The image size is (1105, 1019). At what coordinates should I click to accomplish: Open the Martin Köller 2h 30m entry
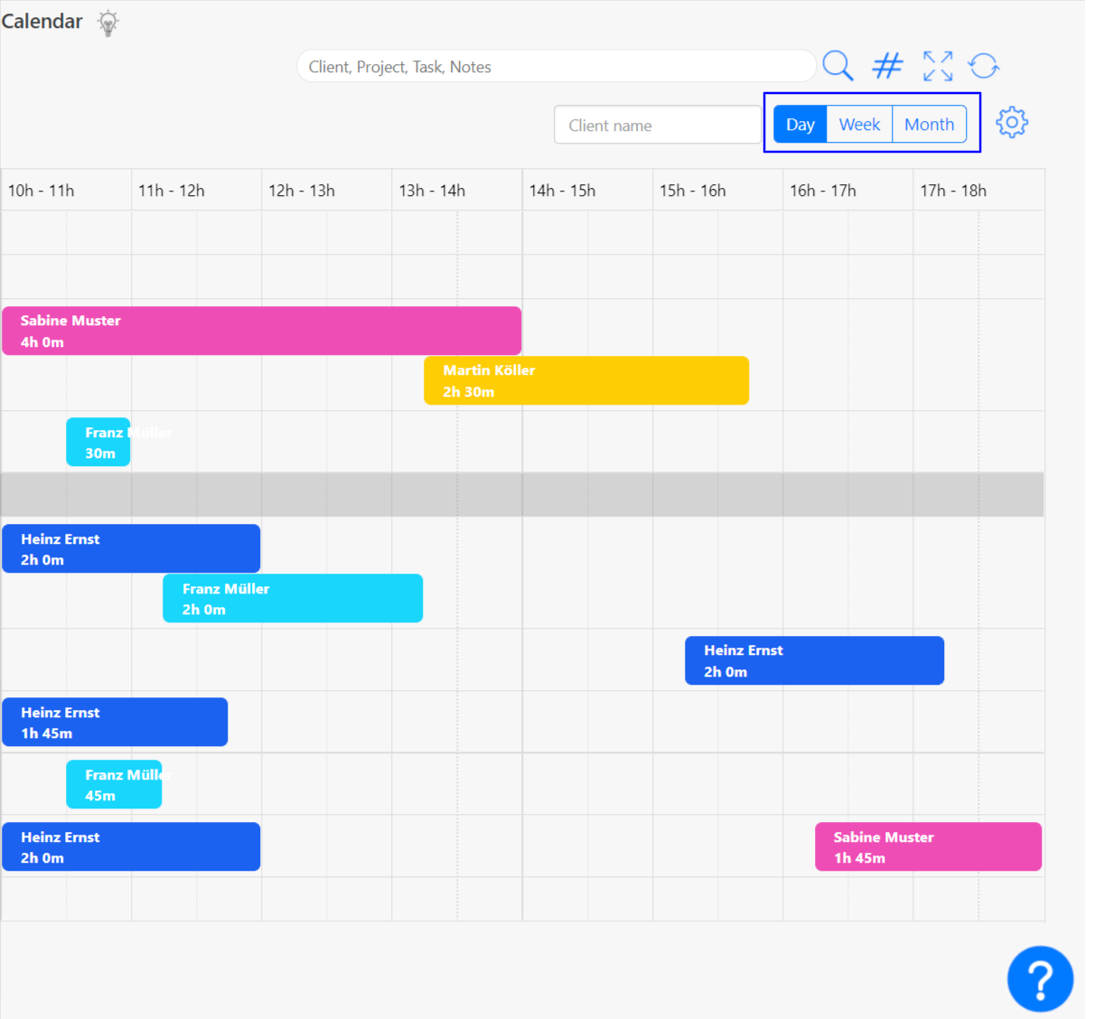(x=585, y=380)
